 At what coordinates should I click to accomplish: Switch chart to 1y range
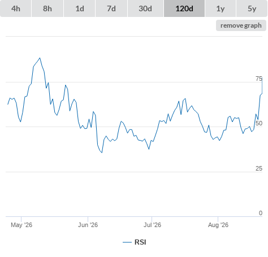click(221, 8)
